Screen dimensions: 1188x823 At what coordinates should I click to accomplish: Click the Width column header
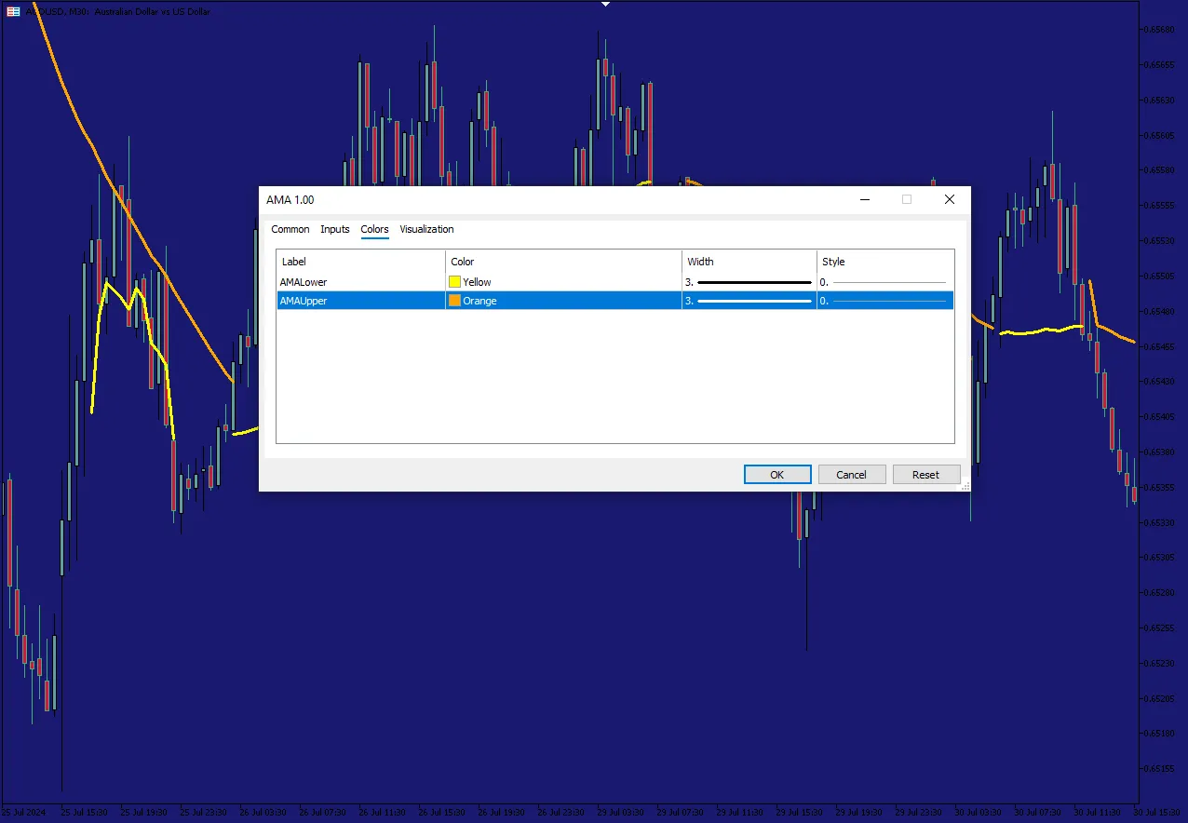749,262
